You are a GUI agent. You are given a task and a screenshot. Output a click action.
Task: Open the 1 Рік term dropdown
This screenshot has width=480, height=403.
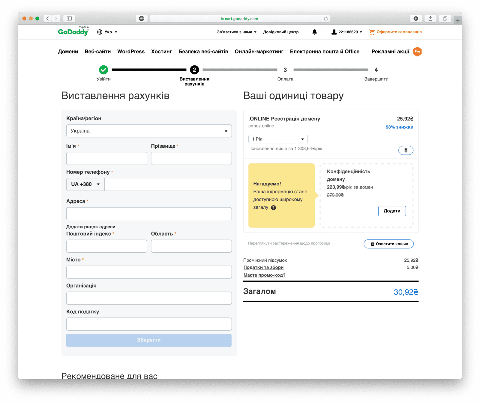[278, 139]
